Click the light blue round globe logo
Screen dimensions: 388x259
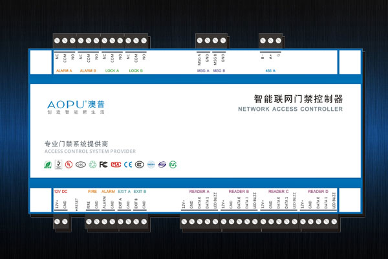(151, 164)
